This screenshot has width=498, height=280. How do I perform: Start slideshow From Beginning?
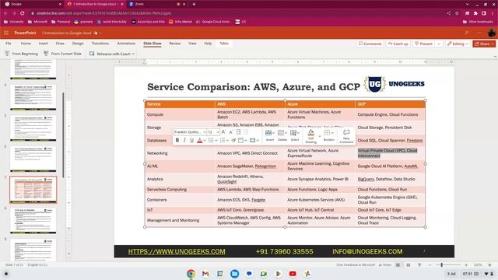[x=21, y=54]
